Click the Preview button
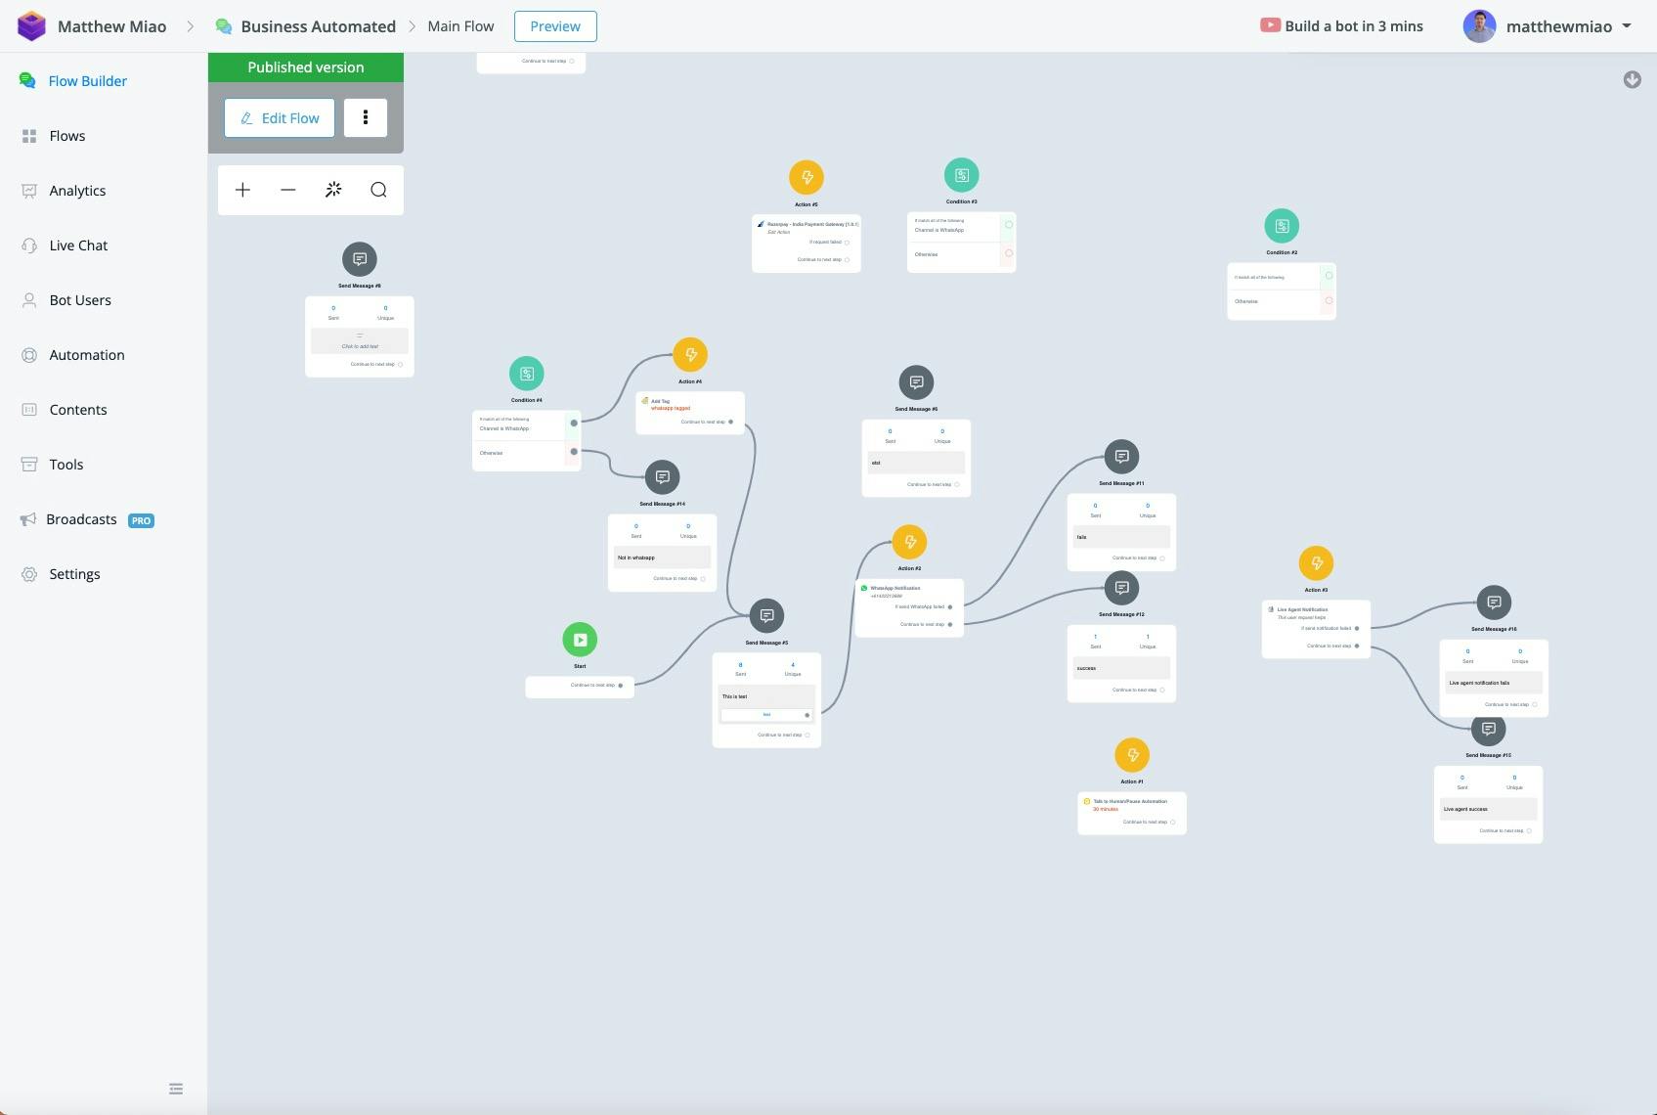The width and height of the screenshot is (1657, 1115). click(x=555, y=26)
